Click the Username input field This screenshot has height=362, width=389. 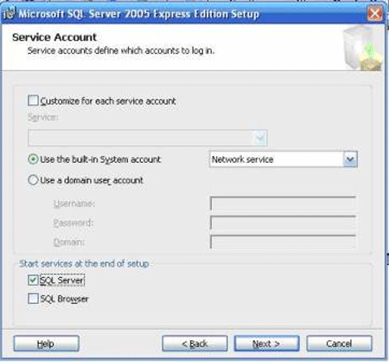(283, 204)
